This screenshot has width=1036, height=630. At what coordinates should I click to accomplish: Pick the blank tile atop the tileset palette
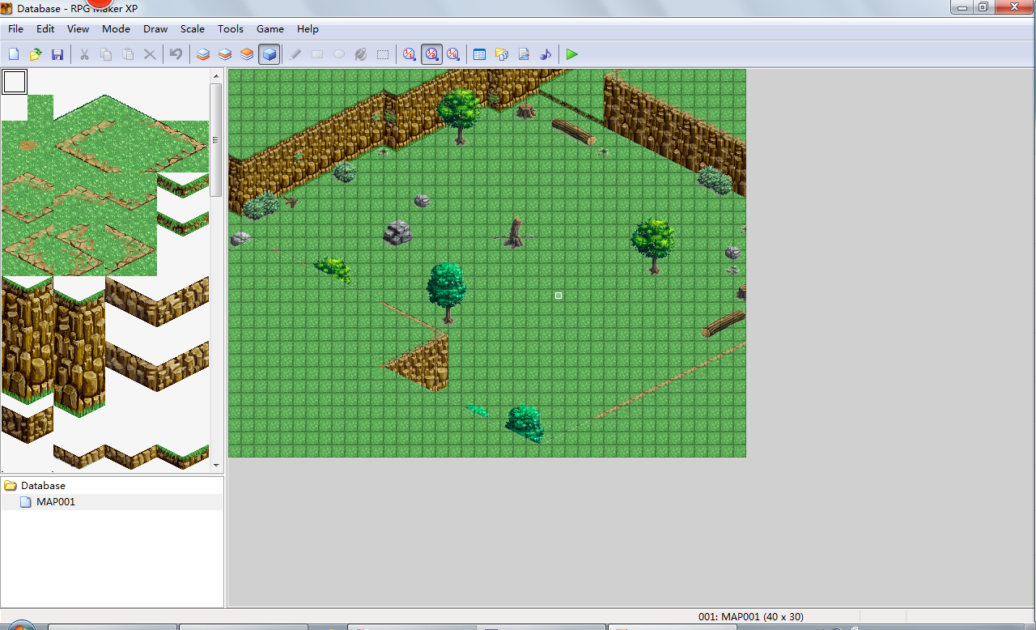click(x=15, y=82)
